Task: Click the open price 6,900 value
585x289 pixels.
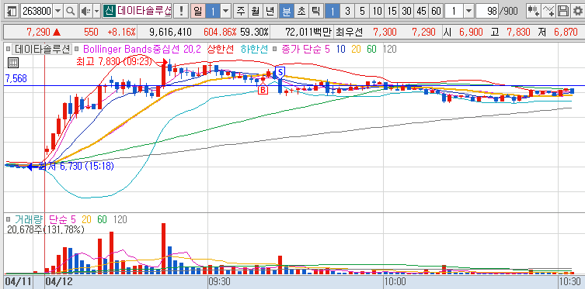Action: [x=471, y=32]
